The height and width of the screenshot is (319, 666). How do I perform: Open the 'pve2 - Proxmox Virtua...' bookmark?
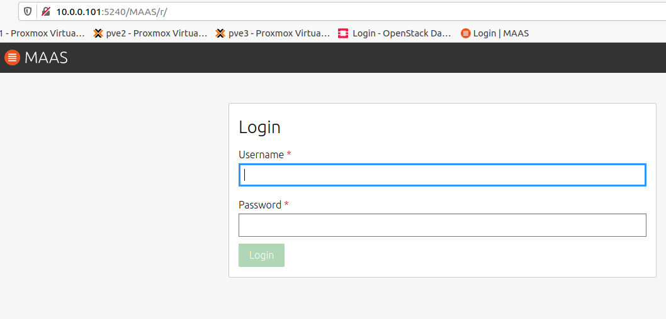(150, 33)
